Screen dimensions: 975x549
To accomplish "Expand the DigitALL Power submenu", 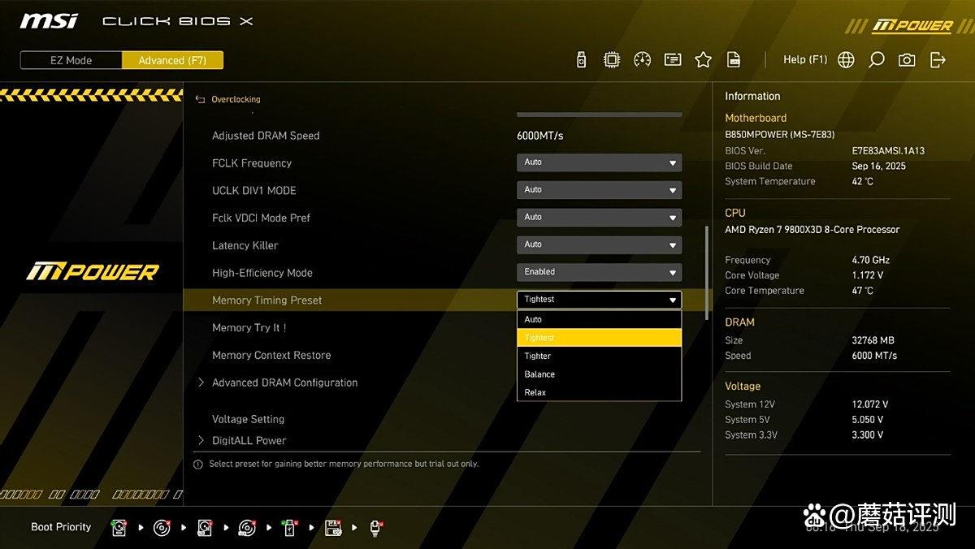I will [x=242, y=440].
